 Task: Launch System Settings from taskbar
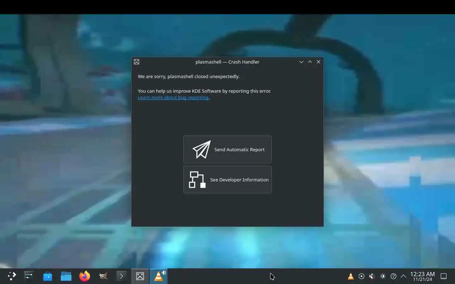coord(29,276)
